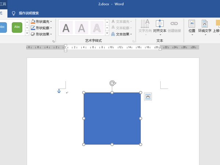Click the 文字方向 text direction button
This screenshot has width=220, height=165.
[x=145, y=27]
